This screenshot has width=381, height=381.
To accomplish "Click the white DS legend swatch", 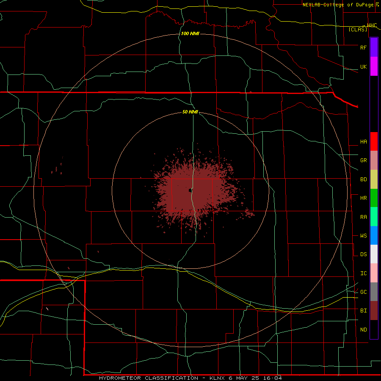I will pos(374,254).
